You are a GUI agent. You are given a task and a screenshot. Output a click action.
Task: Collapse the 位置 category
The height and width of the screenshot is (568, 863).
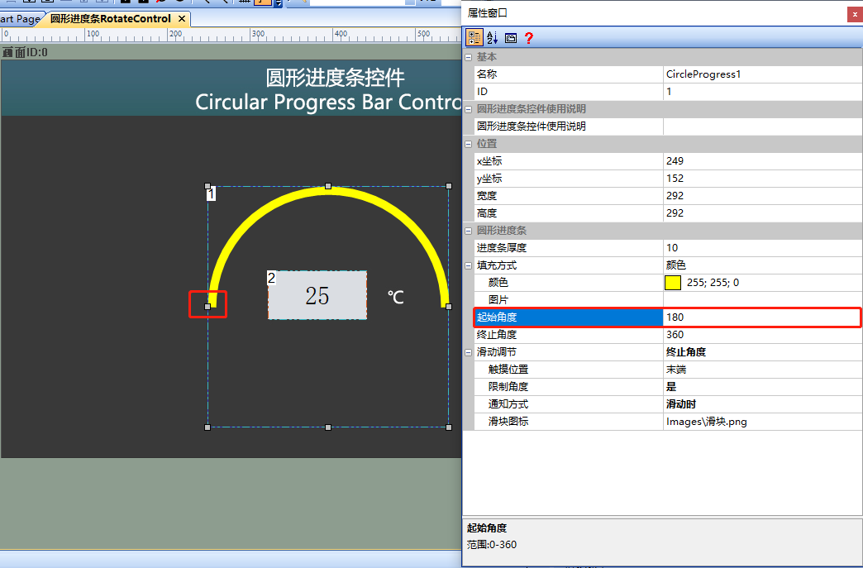pos(469,144)
